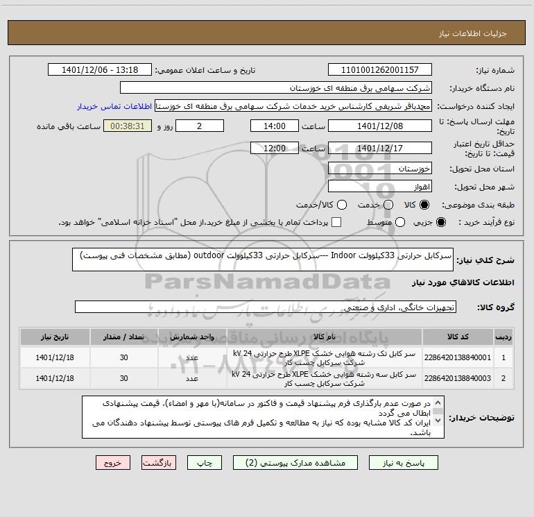Click the price validity date 1401/12/17

(x=380, y=148)
